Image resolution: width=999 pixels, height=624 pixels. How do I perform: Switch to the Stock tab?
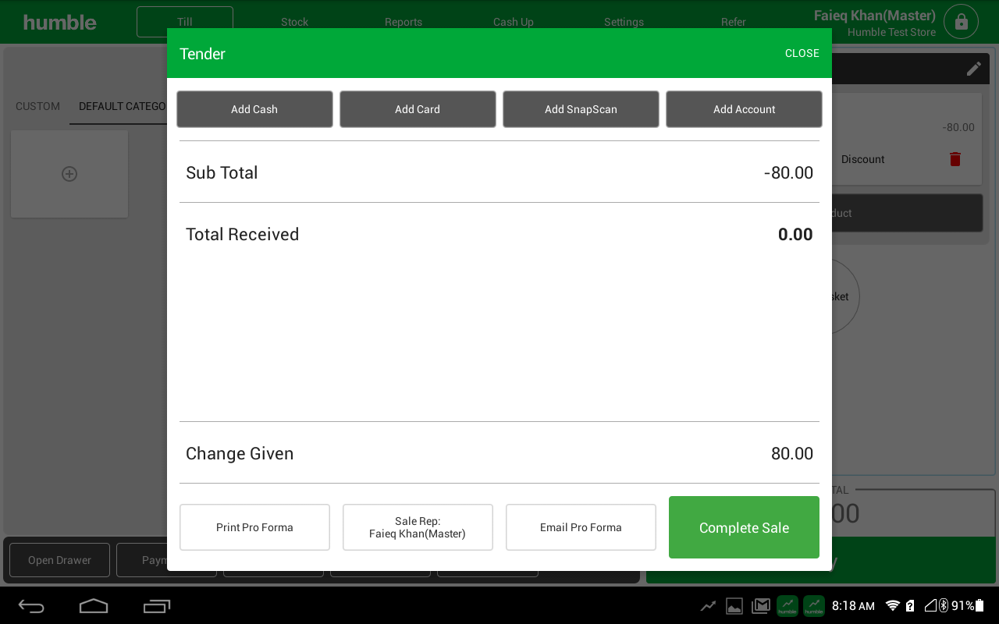tap(295, 22)
